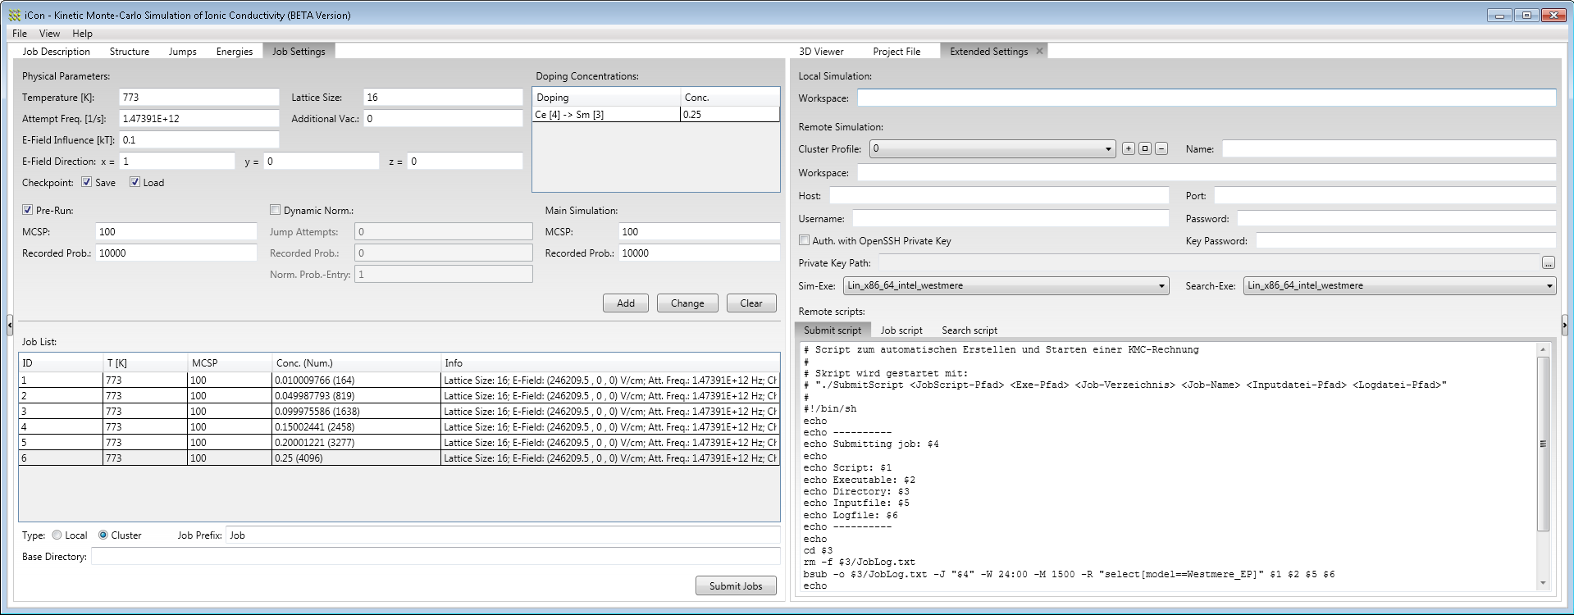Click the Clear button
This screenshot has width=1574, height=615.
(x=751, y=303)
